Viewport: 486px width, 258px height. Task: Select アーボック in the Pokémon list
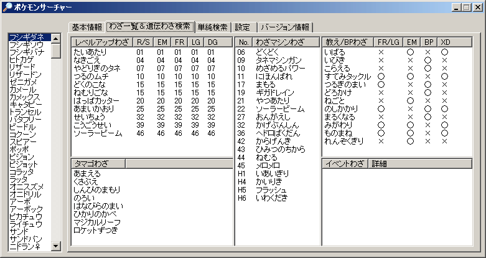pyautogui.click(x=26, y=209)
